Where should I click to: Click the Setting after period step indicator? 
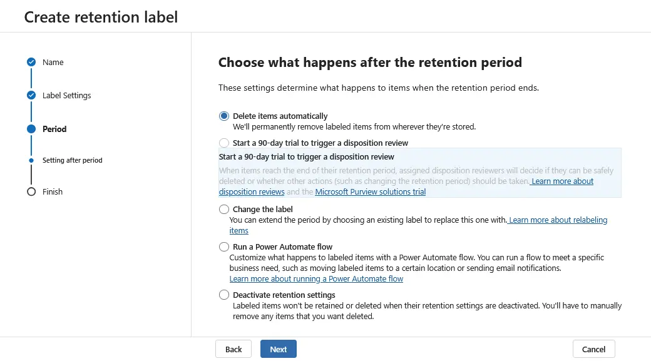(x=31, y=160)
